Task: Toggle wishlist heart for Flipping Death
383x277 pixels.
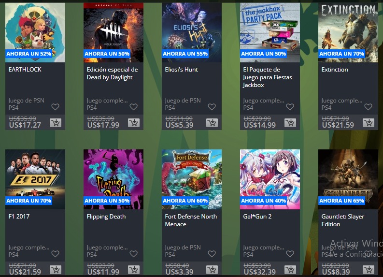Action: coord(134,254)
